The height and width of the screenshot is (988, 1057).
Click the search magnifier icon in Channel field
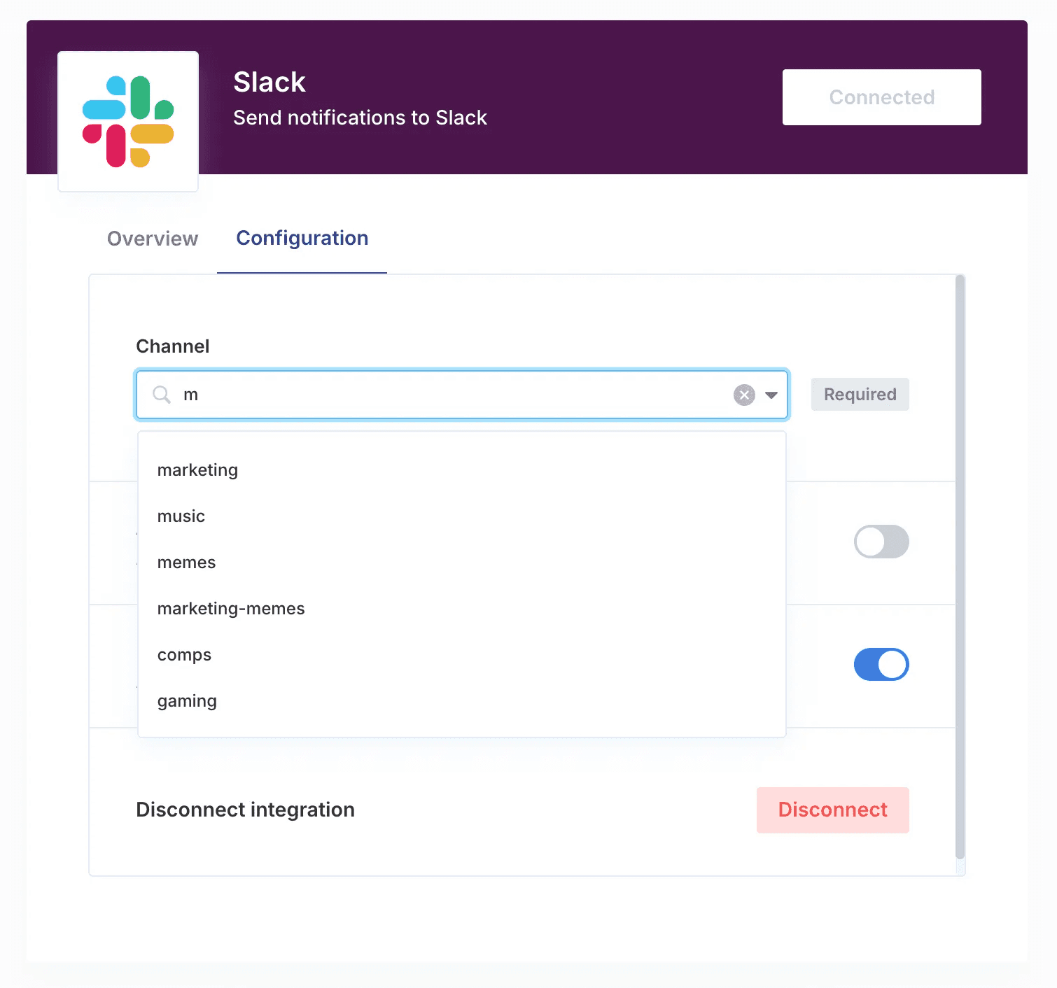click(x=162, y=395)
